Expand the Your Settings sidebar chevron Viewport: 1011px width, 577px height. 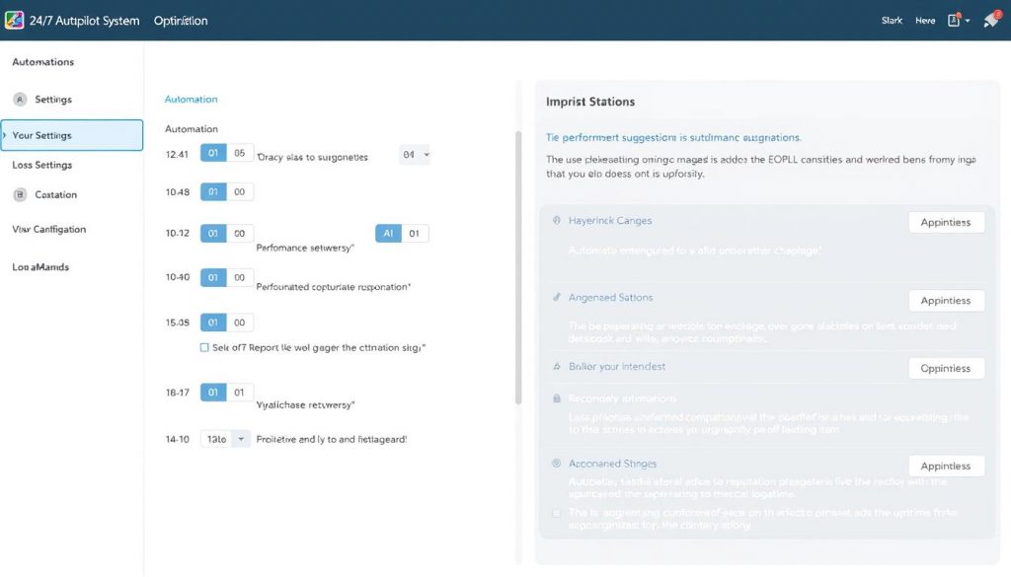click(6, 135)
